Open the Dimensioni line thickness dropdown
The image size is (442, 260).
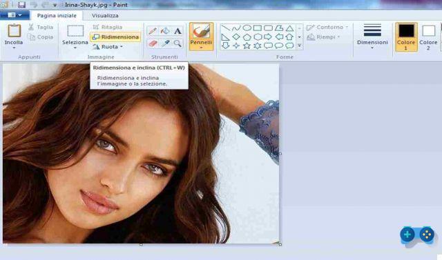372,37
